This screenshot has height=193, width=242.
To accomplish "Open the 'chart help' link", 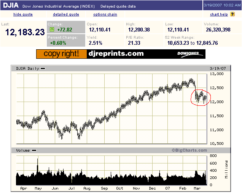I will pos(219,14).
